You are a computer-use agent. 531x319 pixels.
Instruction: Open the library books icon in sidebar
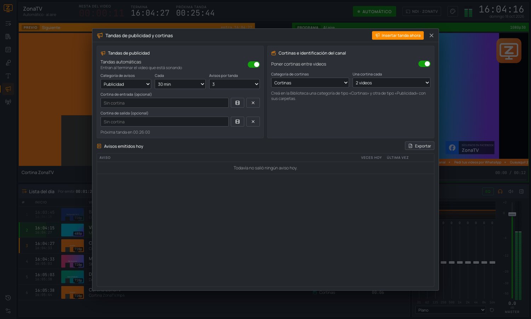8,37
